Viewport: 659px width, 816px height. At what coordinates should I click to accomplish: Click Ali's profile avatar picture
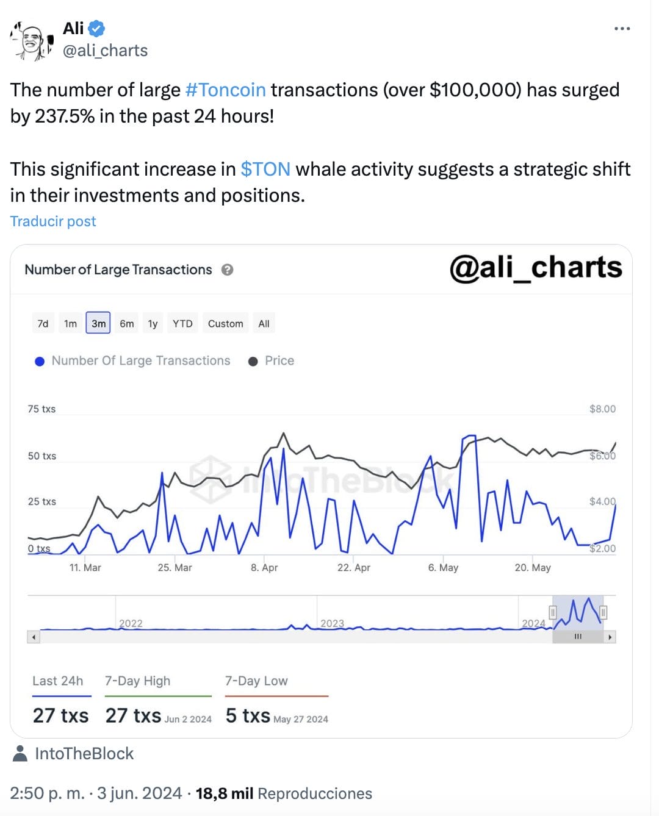click(32, 40)
